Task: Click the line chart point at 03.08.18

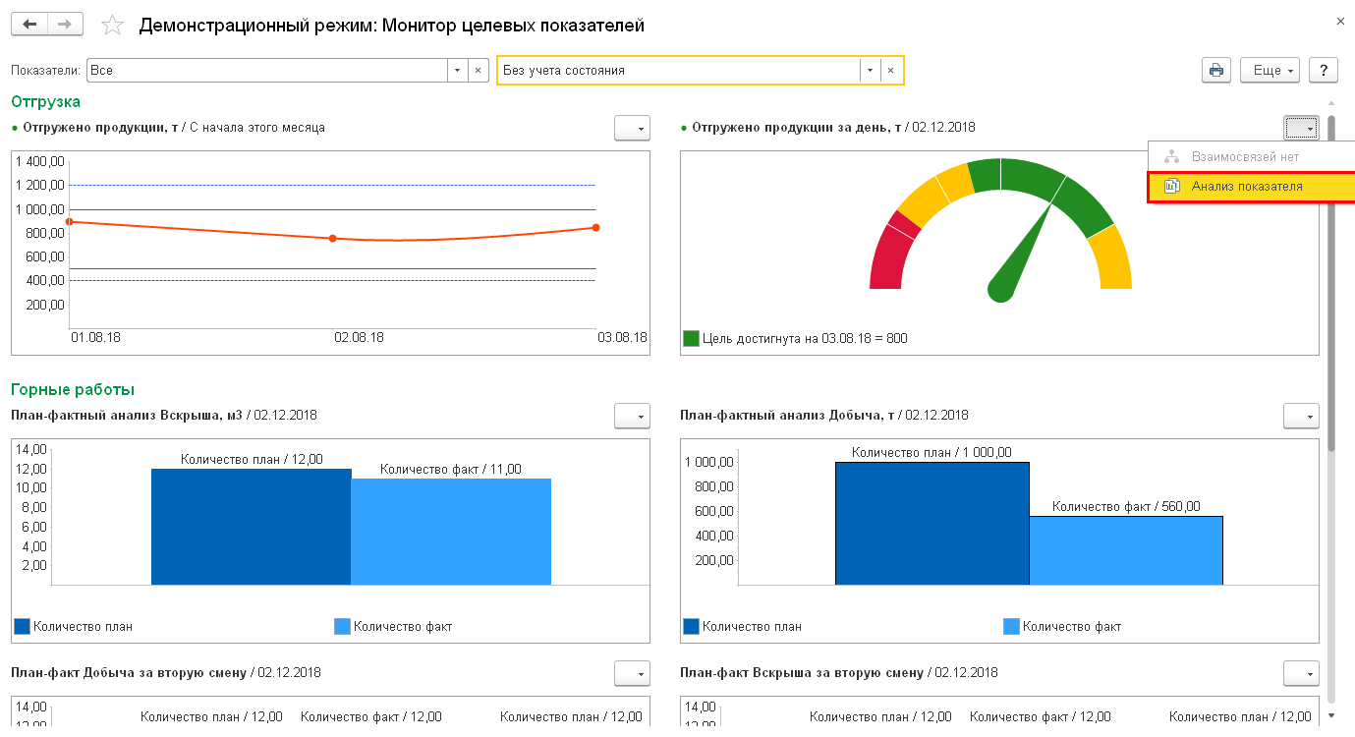Action: [595, 228]
